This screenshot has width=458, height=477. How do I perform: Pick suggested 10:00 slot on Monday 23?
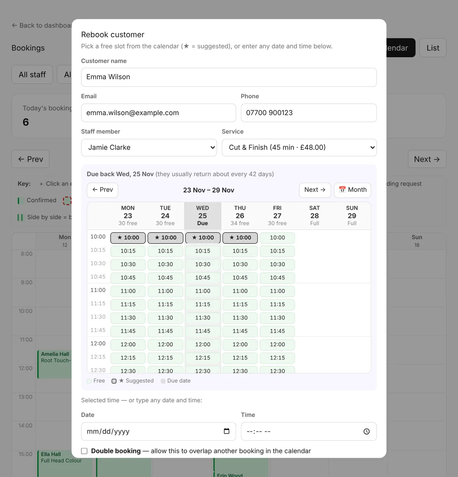click(x=128, y=238)
